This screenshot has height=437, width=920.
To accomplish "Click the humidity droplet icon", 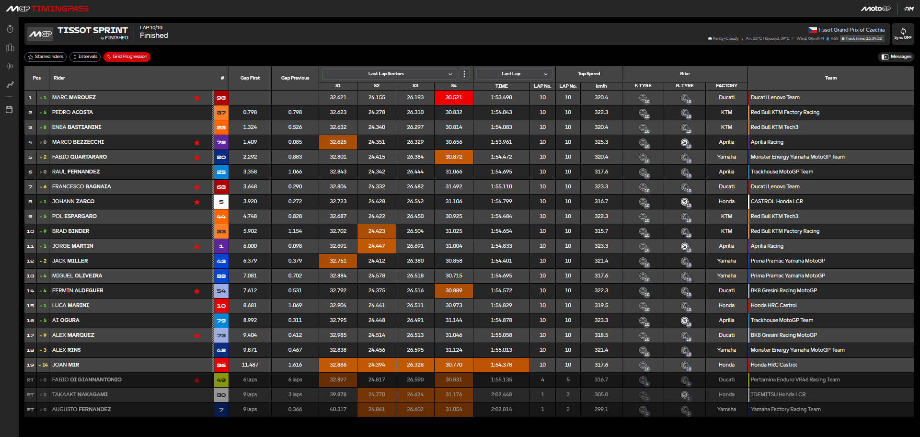I will (828, 38).
